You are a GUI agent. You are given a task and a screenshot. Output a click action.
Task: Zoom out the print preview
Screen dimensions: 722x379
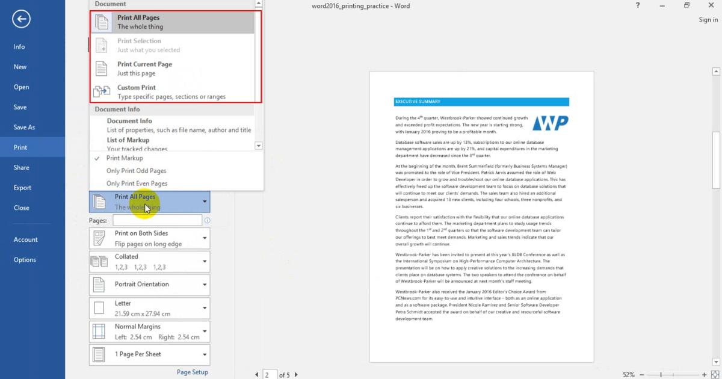coord(643,374)
